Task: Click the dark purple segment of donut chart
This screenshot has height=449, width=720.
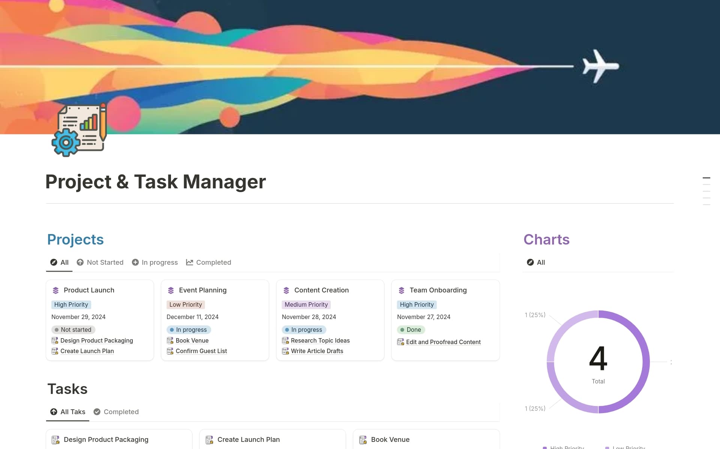Action: pyautogui.click(x=646, y=362)
